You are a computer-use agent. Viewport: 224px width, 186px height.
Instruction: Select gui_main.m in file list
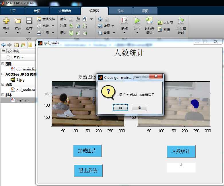point(23,90)
